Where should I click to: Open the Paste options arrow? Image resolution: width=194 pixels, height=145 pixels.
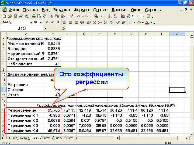point(67,16)
